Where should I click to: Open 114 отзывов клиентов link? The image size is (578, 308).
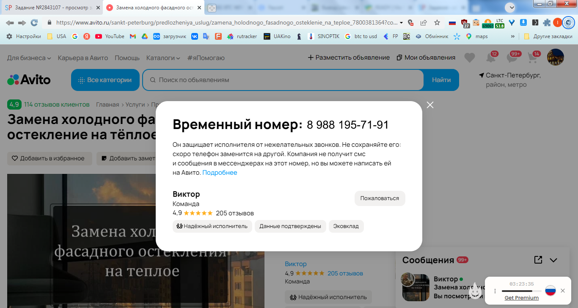57,104
